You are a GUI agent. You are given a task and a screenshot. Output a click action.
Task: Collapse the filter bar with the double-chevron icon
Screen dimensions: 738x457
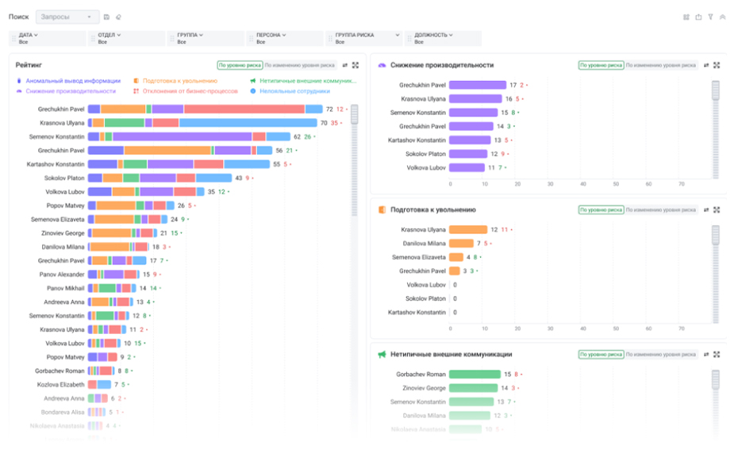click(722, 17)
